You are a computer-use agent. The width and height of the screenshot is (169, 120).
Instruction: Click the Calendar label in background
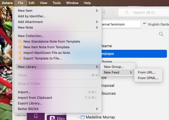tap(21, 115)
